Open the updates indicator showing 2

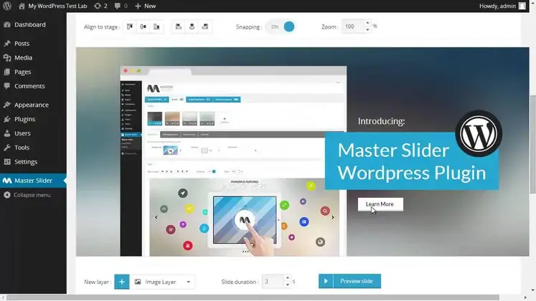(x=101, y=6)
